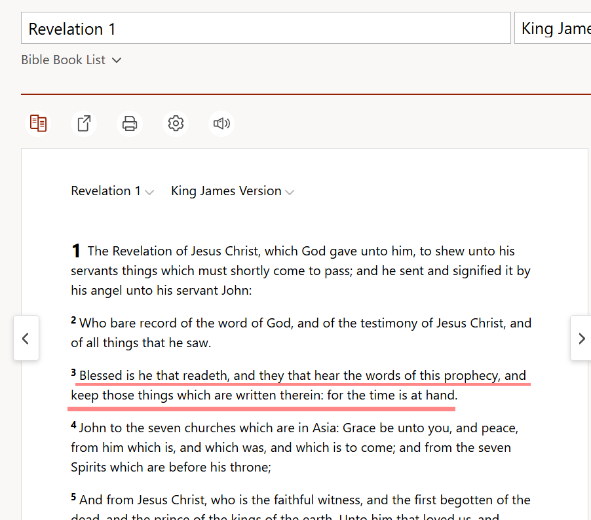The image size is (591, 520).
Task: Click verse 2 'Who bare record'
Action: (x=301, y=333)
